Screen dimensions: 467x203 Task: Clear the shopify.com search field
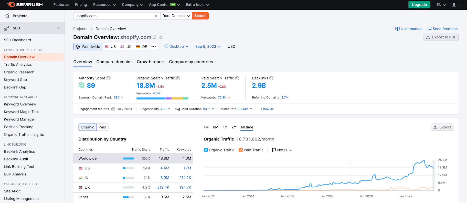tap(156, 16)
